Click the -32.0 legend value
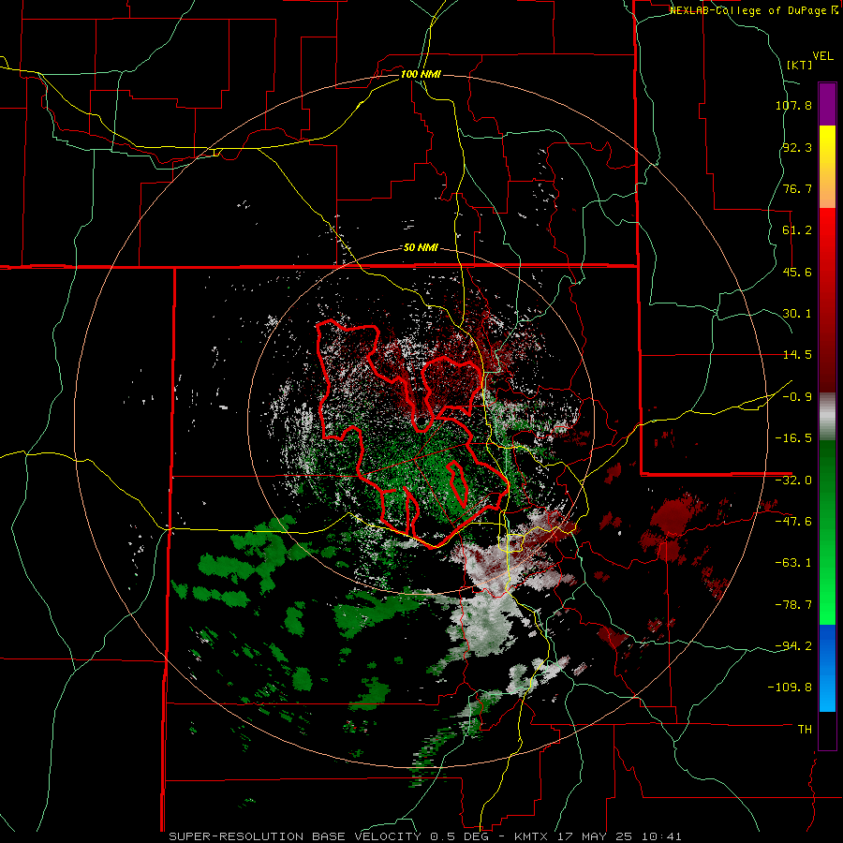The width and height of the screenshot is (843, 843). (793, 481)
